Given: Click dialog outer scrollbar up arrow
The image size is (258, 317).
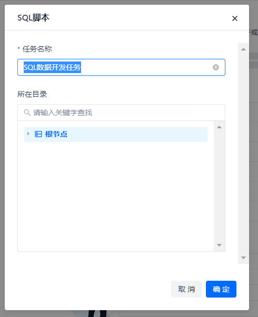Looking at the screenshot, I should (x=243, y=49).
